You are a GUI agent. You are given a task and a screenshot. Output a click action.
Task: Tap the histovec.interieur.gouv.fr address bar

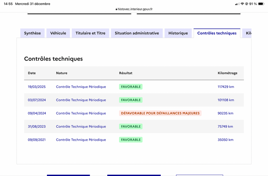tap(134, 9)
